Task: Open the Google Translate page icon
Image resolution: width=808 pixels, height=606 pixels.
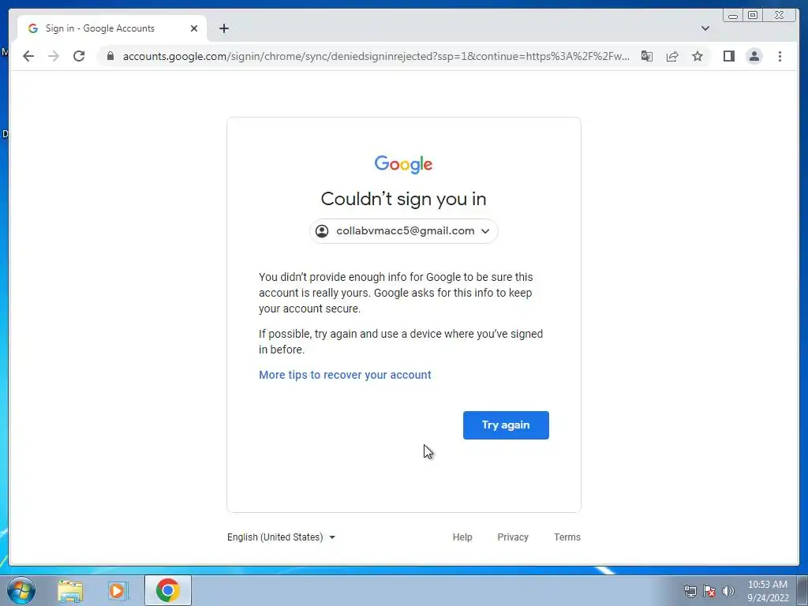Action: [647, 56]
